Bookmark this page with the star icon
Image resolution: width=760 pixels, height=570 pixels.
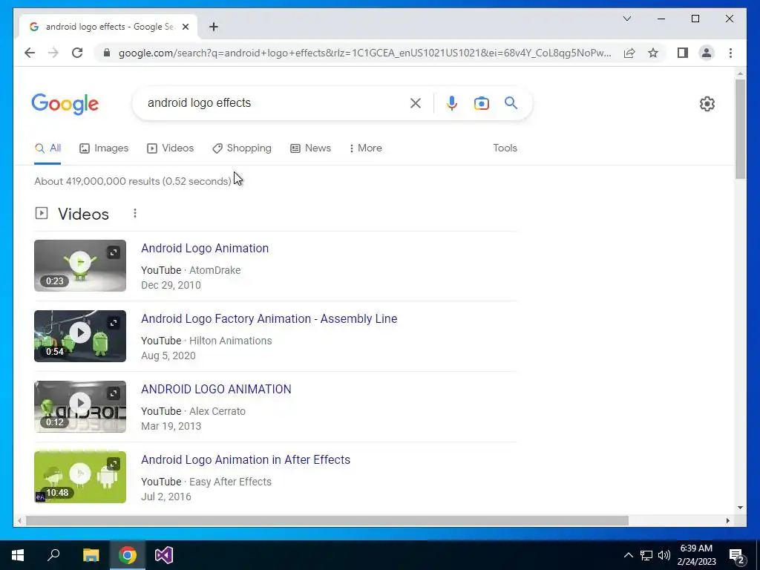point(653,53)
